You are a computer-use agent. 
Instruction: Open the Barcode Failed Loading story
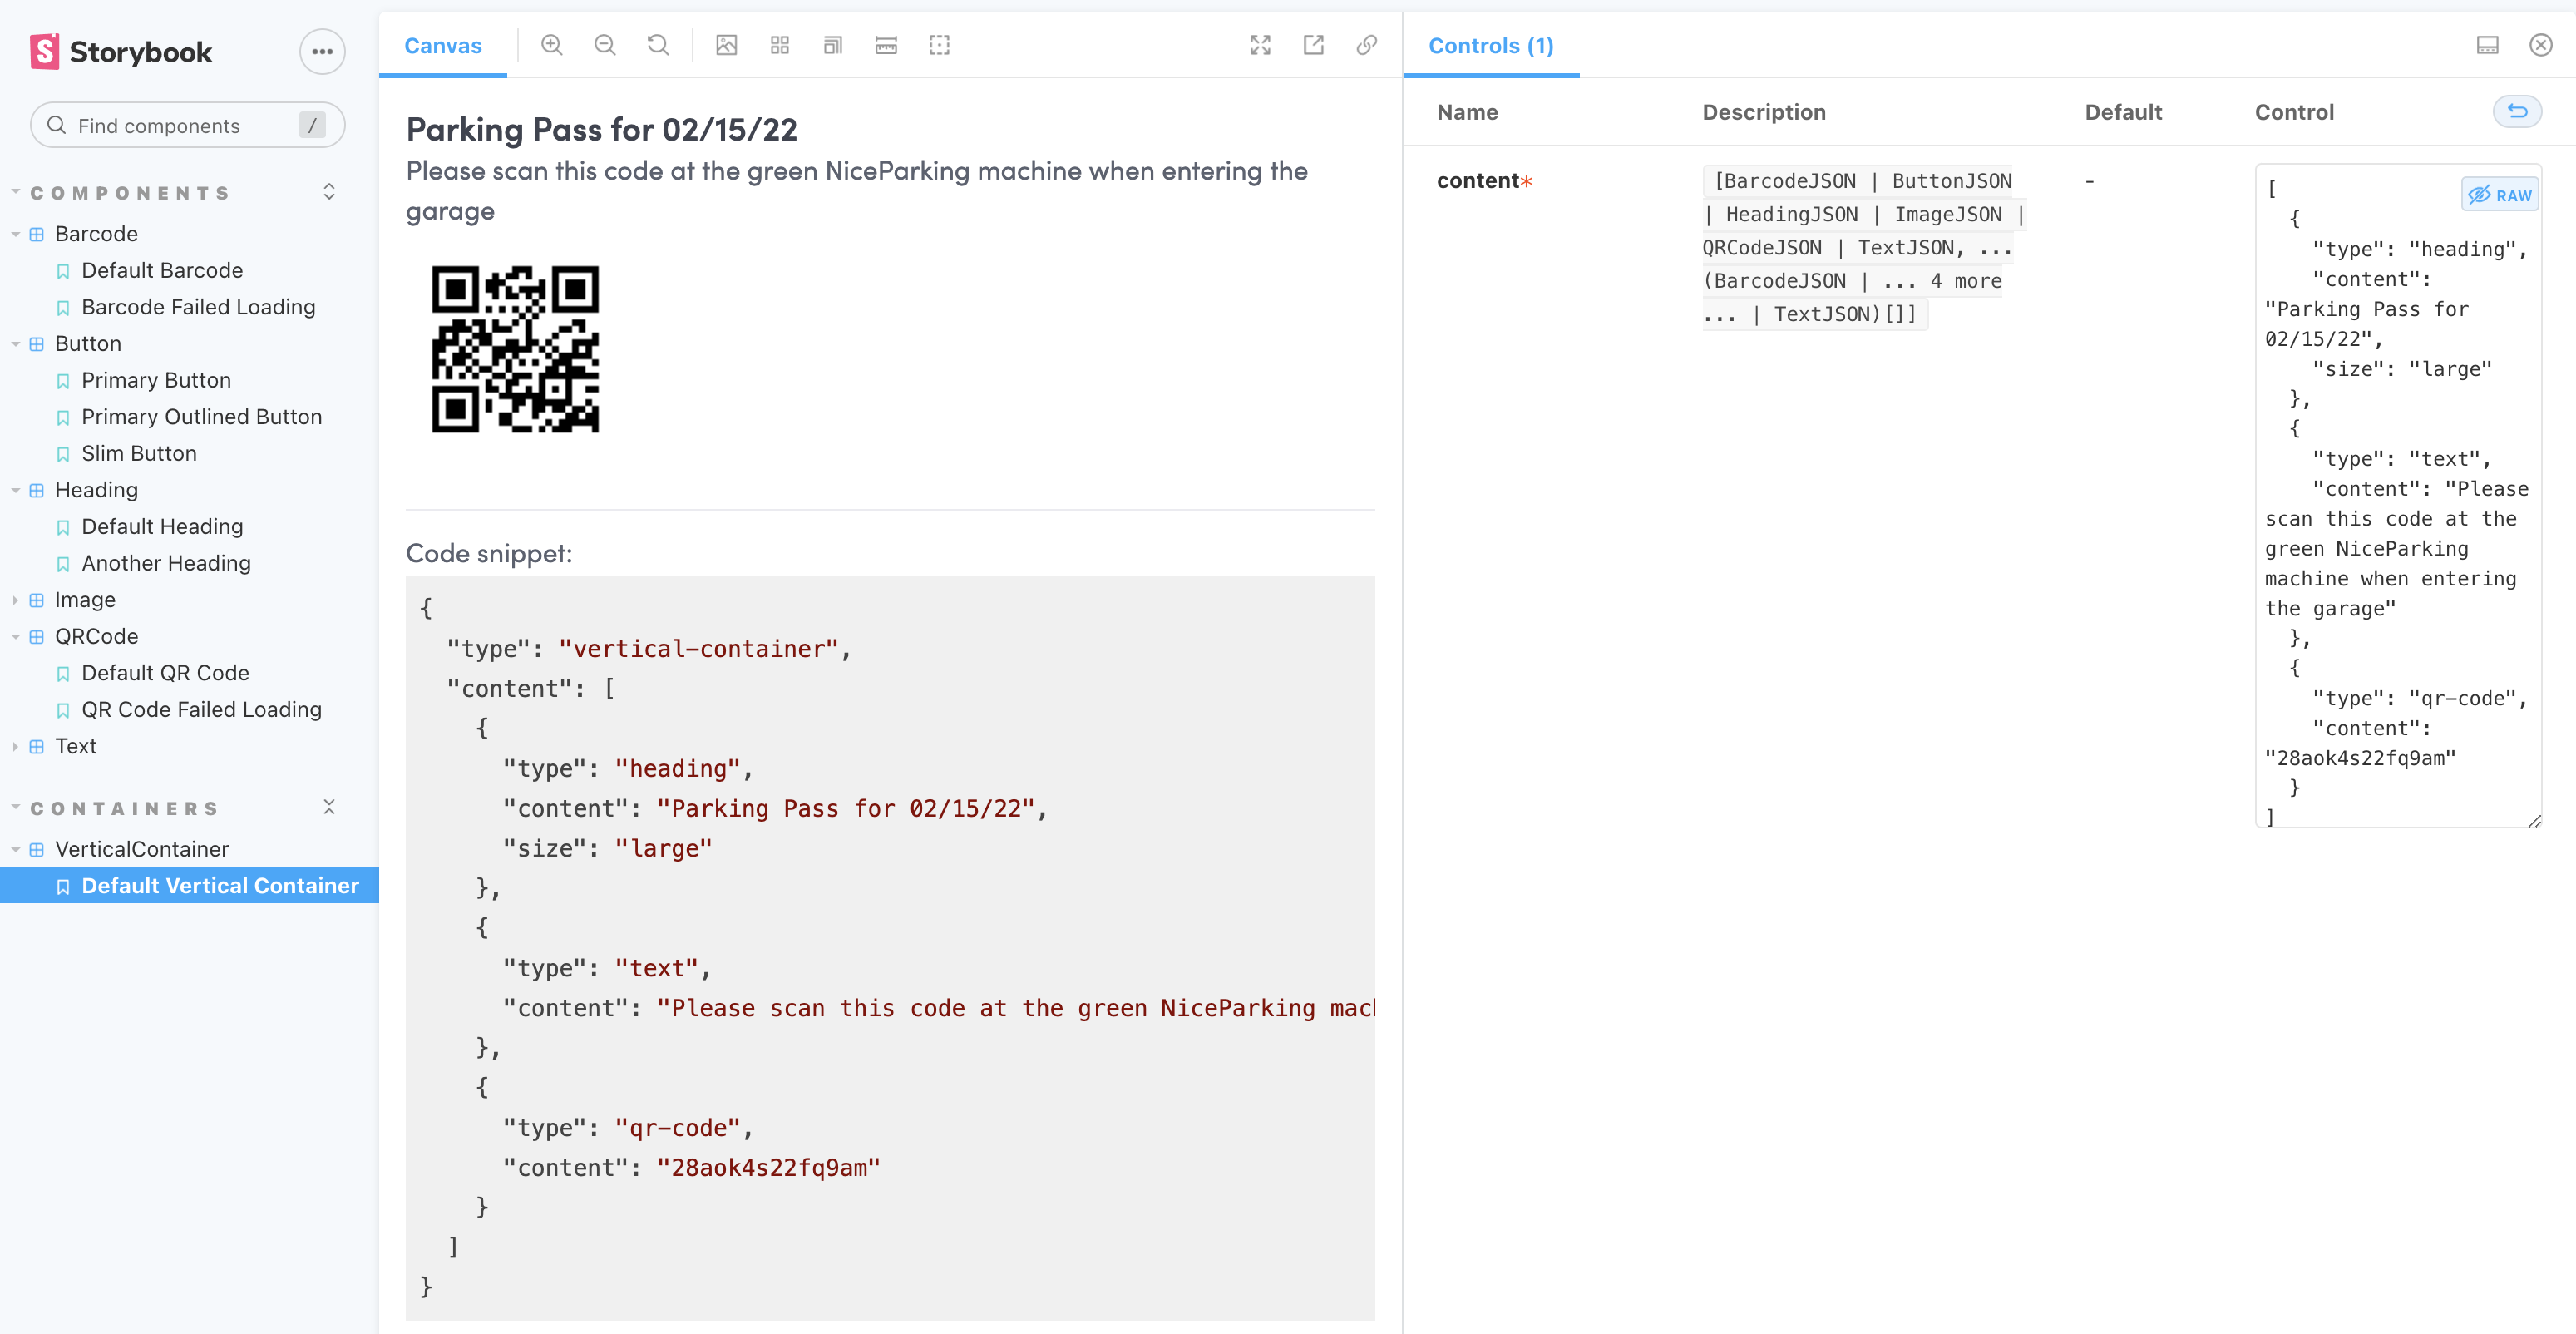pyautogui.click(x=198, y=307)
